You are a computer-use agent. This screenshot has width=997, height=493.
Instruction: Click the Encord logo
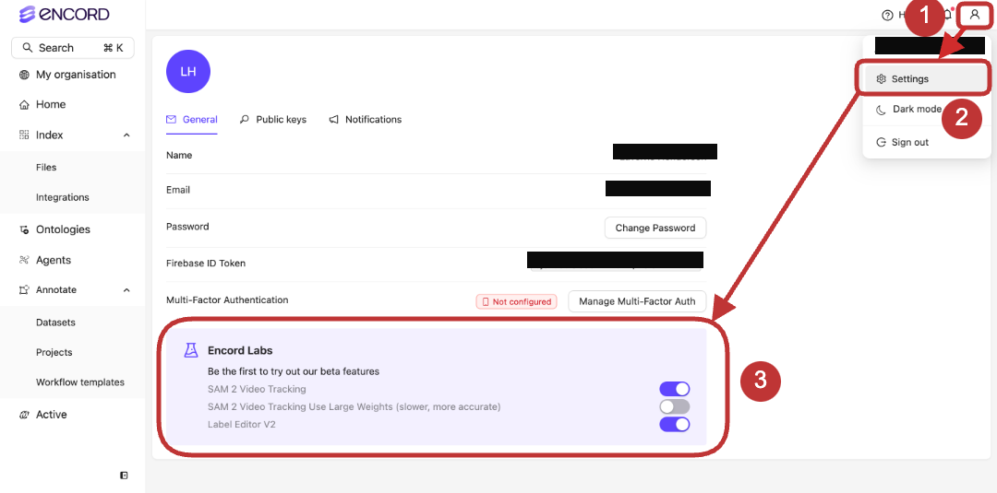65,14
